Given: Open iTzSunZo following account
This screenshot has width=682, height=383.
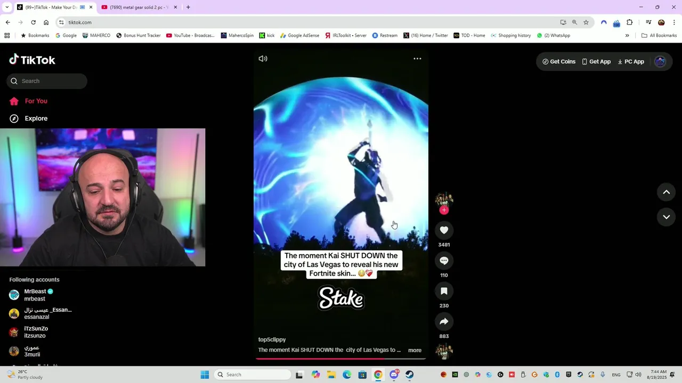Looking at the screenshot, I should point(29,332).
